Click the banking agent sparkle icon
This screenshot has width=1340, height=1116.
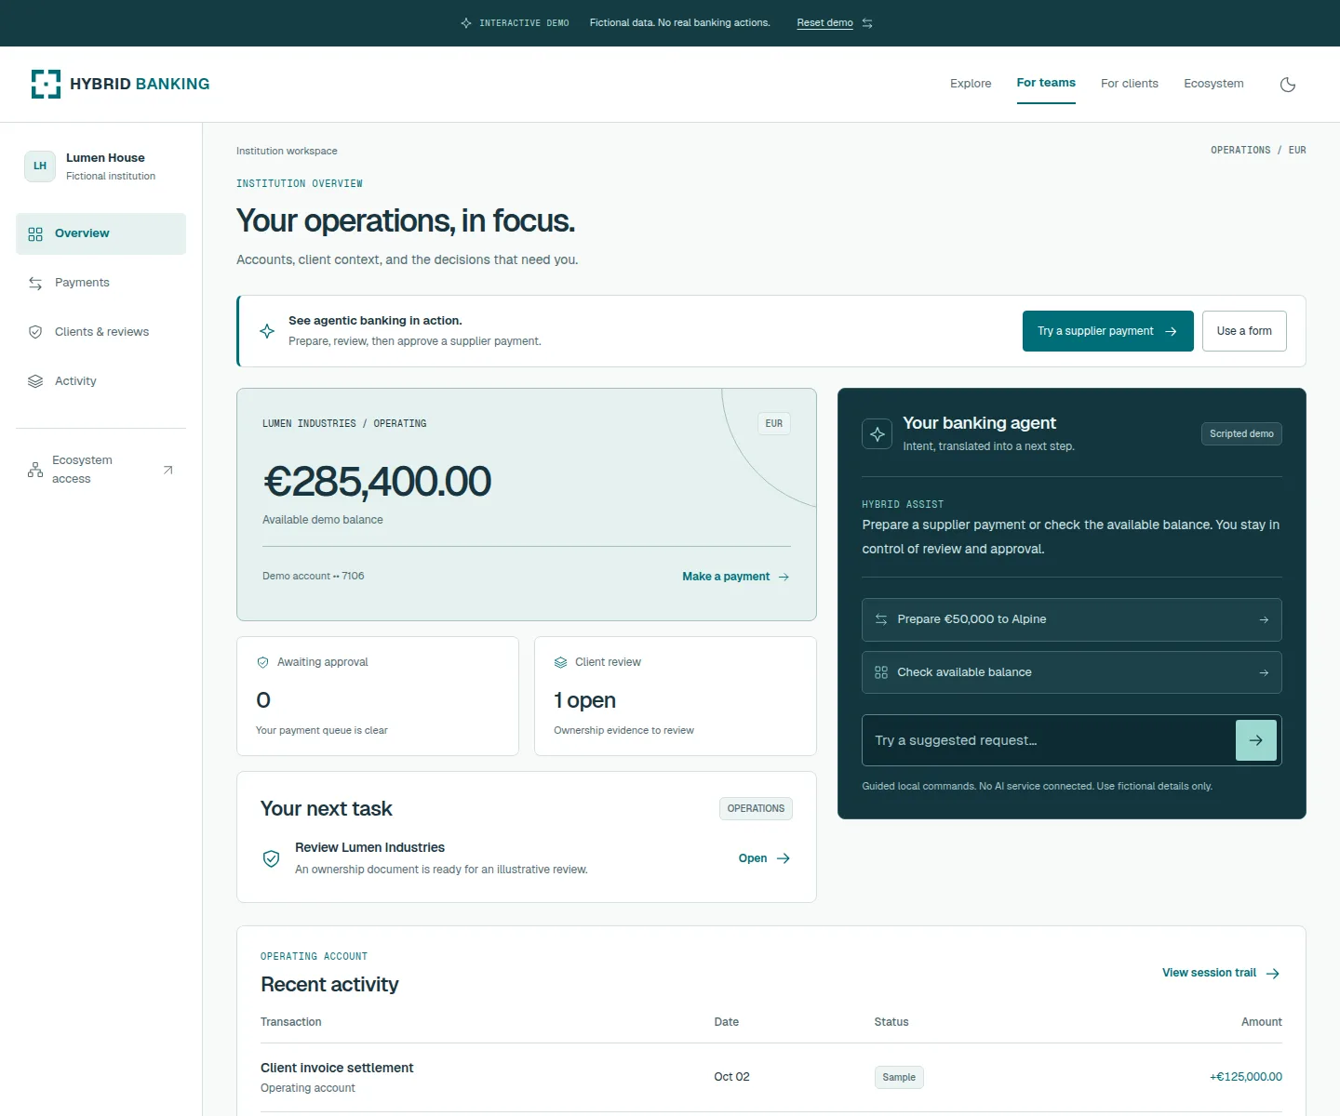pos(878,434)
